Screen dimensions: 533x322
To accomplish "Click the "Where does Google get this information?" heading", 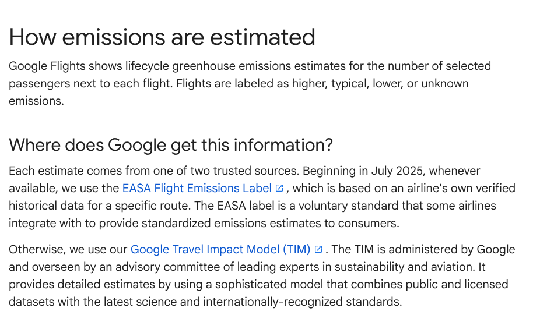I will coord(171,145).
